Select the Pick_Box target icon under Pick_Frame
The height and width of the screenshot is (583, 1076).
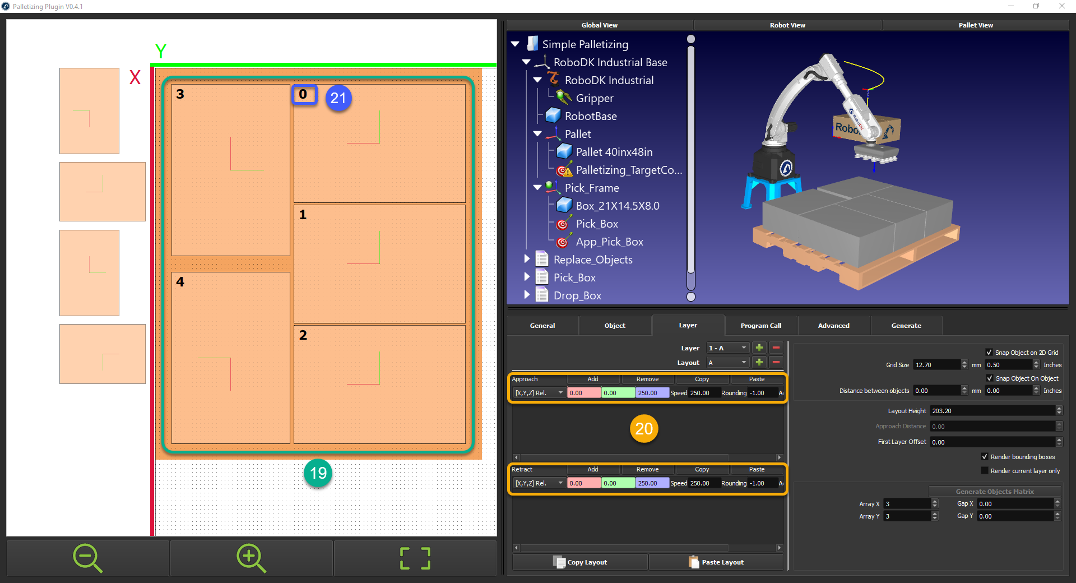point(563,224)
